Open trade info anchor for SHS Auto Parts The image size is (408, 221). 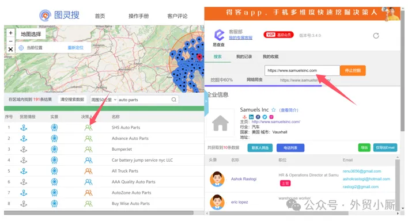pos(24,128)
